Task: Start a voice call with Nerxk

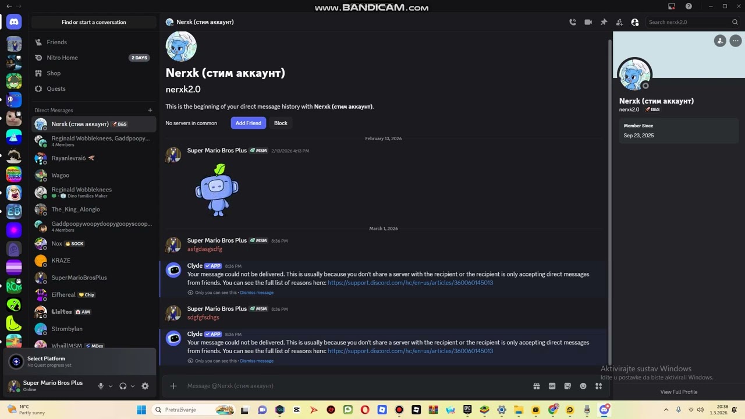Action: 573,22
